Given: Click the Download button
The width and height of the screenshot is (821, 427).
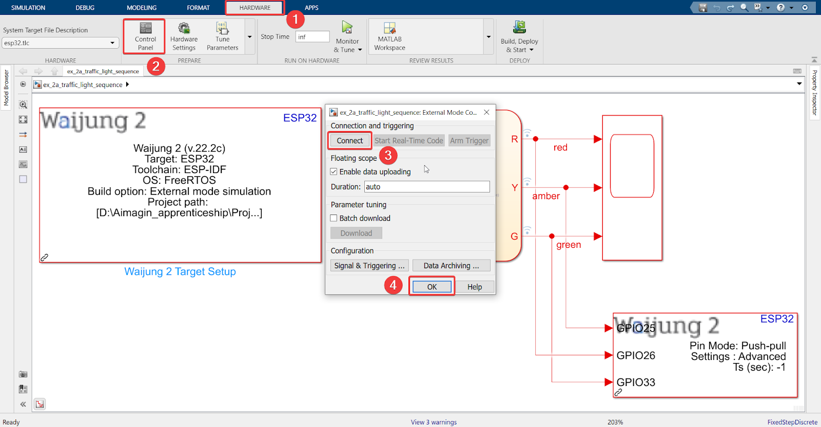Looking at the screenshot, I should [356, 233].
